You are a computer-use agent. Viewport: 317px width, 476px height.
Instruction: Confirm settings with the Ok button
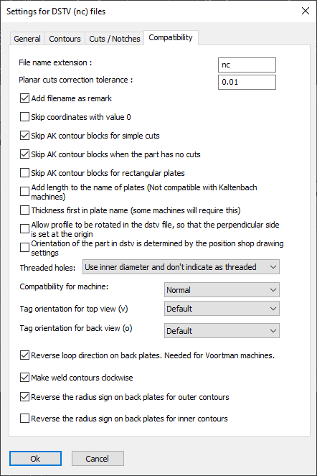(x=35, y=458)
